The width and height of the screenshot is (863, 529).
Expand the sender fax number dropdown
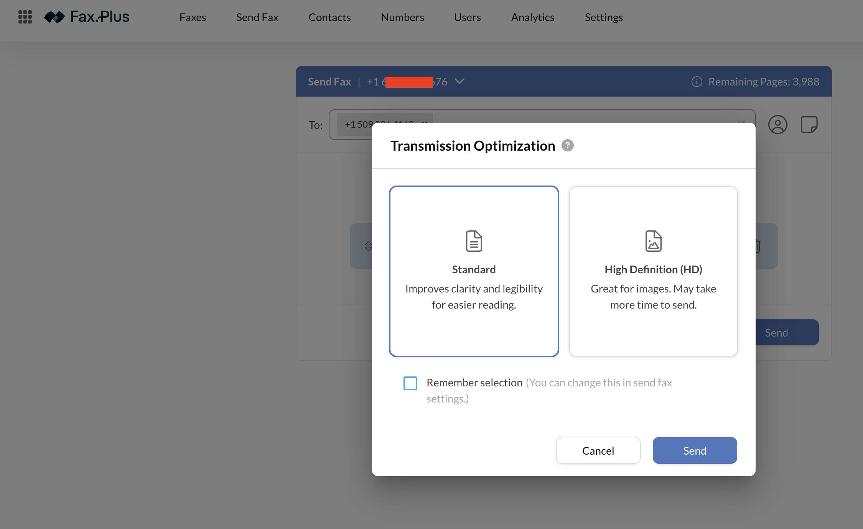coord(459,81)
